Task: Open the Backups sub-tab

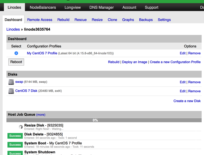Action: point(146,20)
